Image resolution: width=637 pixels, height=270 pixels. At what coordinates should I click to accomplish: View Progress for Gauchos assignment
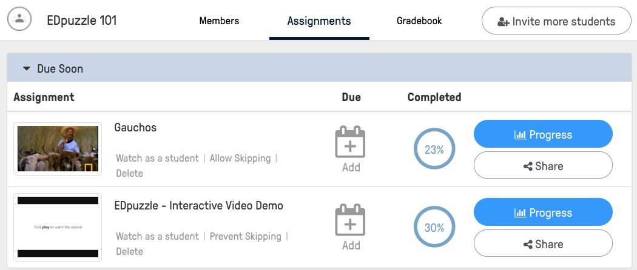(543, 134)
